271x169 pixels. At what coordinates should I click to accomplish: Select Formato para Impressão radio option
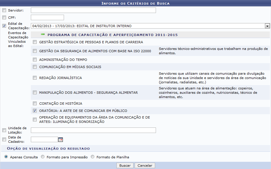(x=43, y=157)
